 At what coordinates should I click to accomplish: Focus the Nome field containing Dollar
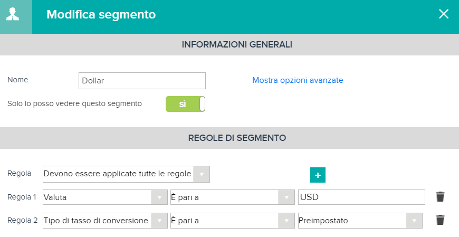(x=142, y=81)
